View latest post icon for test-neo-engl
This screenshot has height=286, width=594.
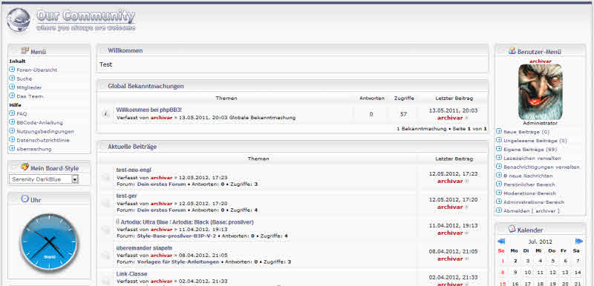click(466, 182)
